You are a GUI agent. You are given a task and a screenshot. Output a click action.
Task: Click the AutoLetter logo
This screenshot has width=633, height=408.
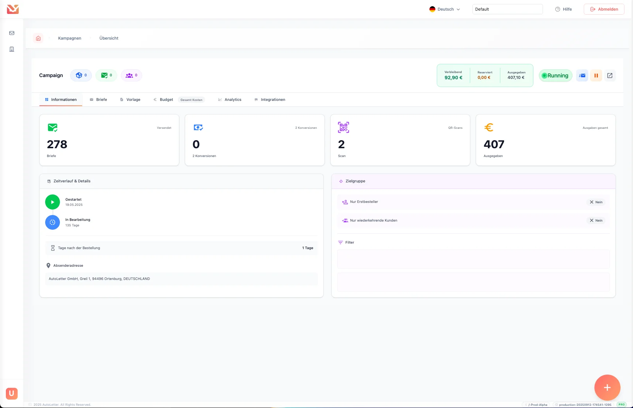[13, 9]
